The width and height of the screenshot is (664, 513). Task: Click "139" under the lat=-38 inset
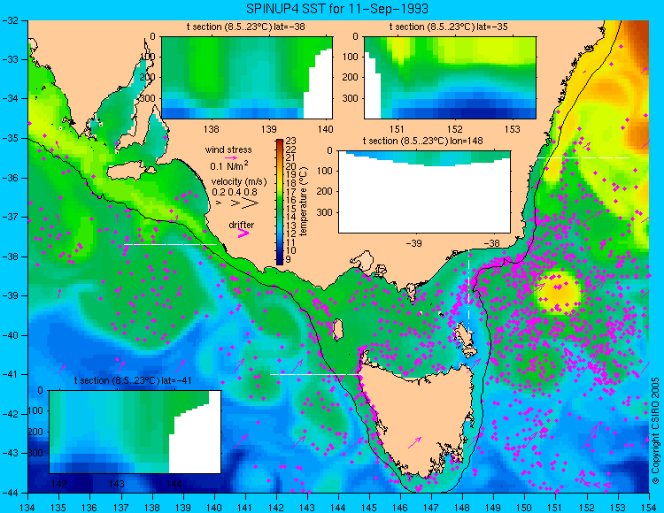coord(268,129)
